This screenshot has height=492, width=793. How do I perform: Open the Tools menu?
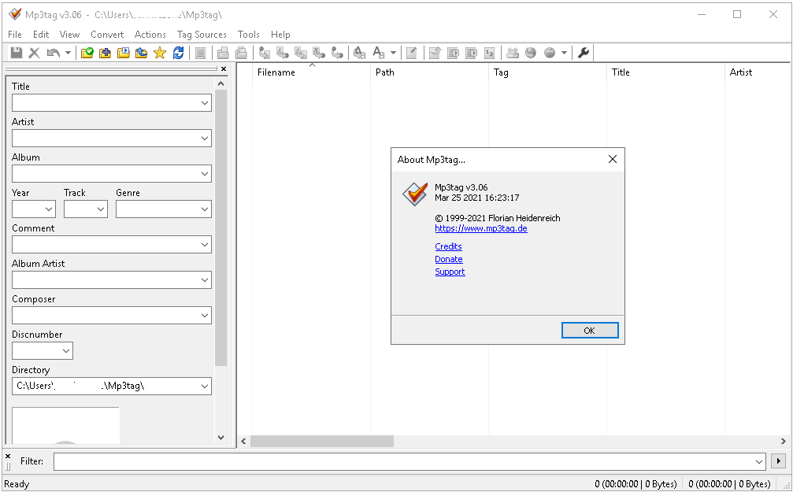click(249, 35)
